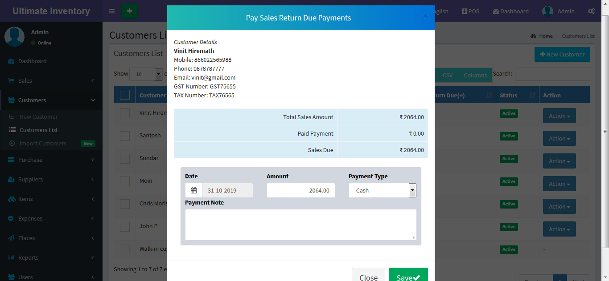Open Customers List in sidebar
The width and height of the screenshot is (609, 281).
click(39, 130)
